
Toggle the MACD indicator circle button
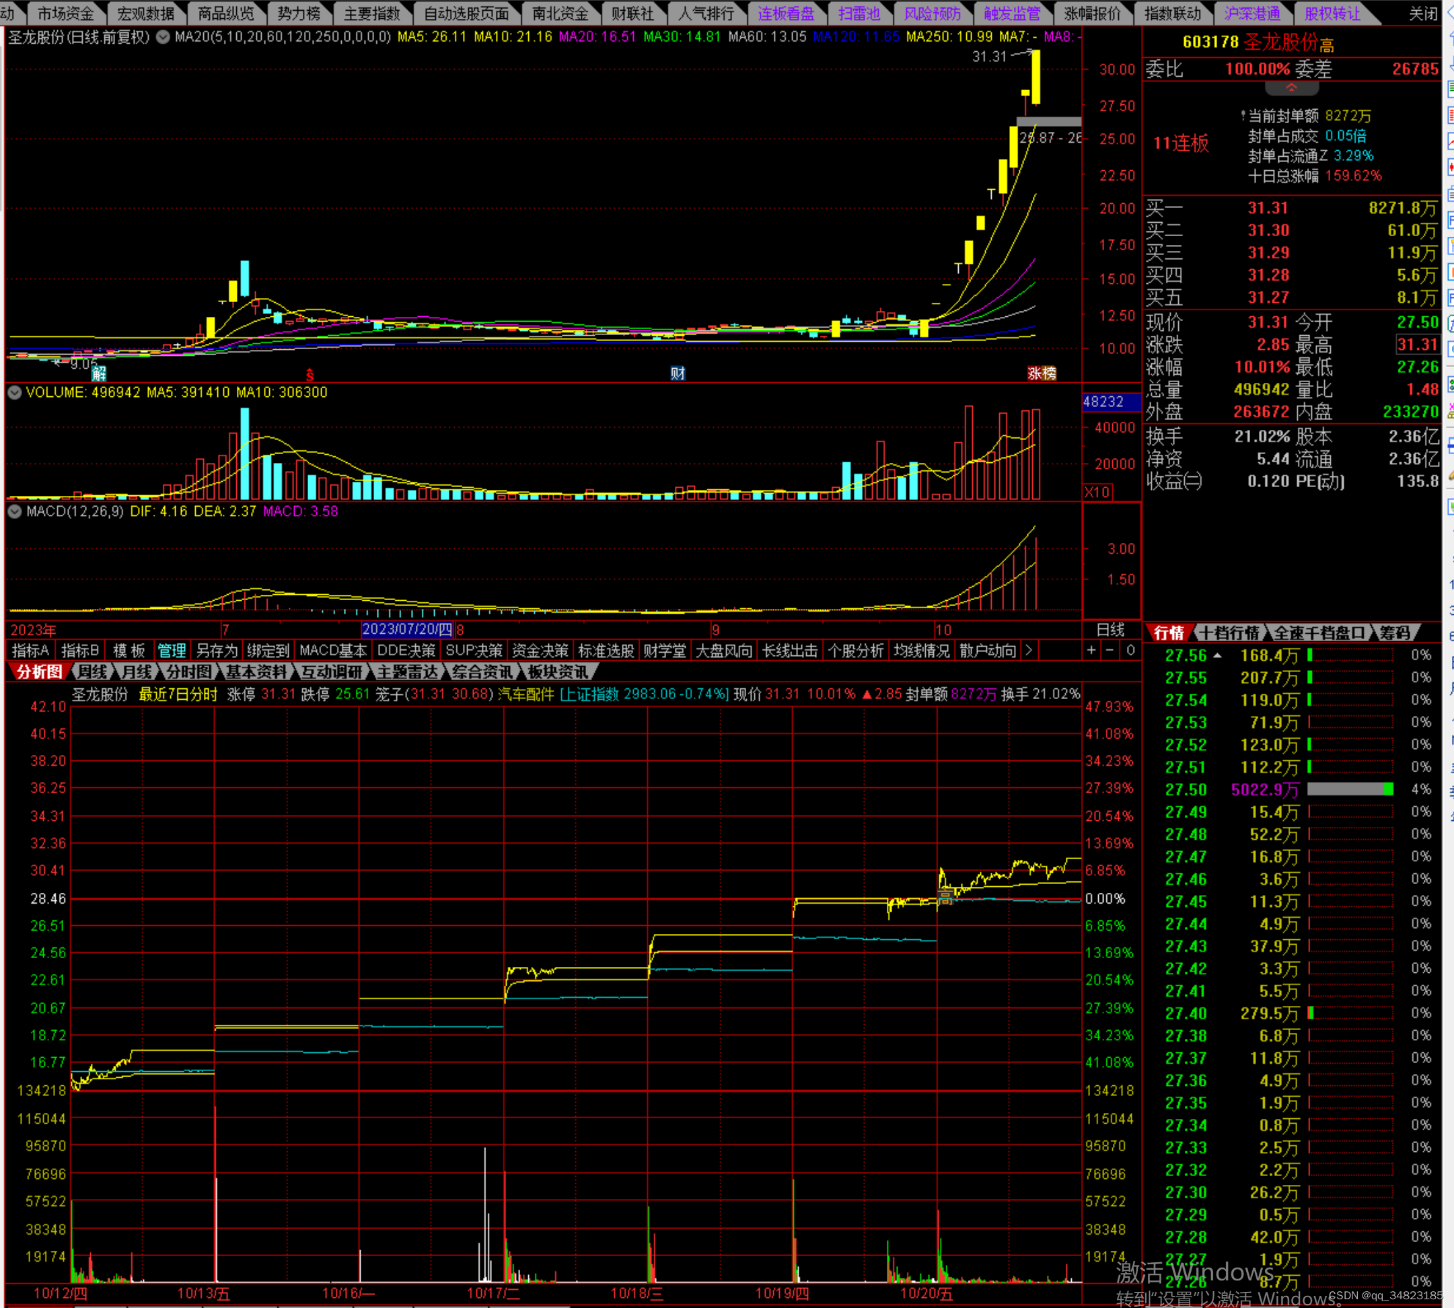coord(14,512)
